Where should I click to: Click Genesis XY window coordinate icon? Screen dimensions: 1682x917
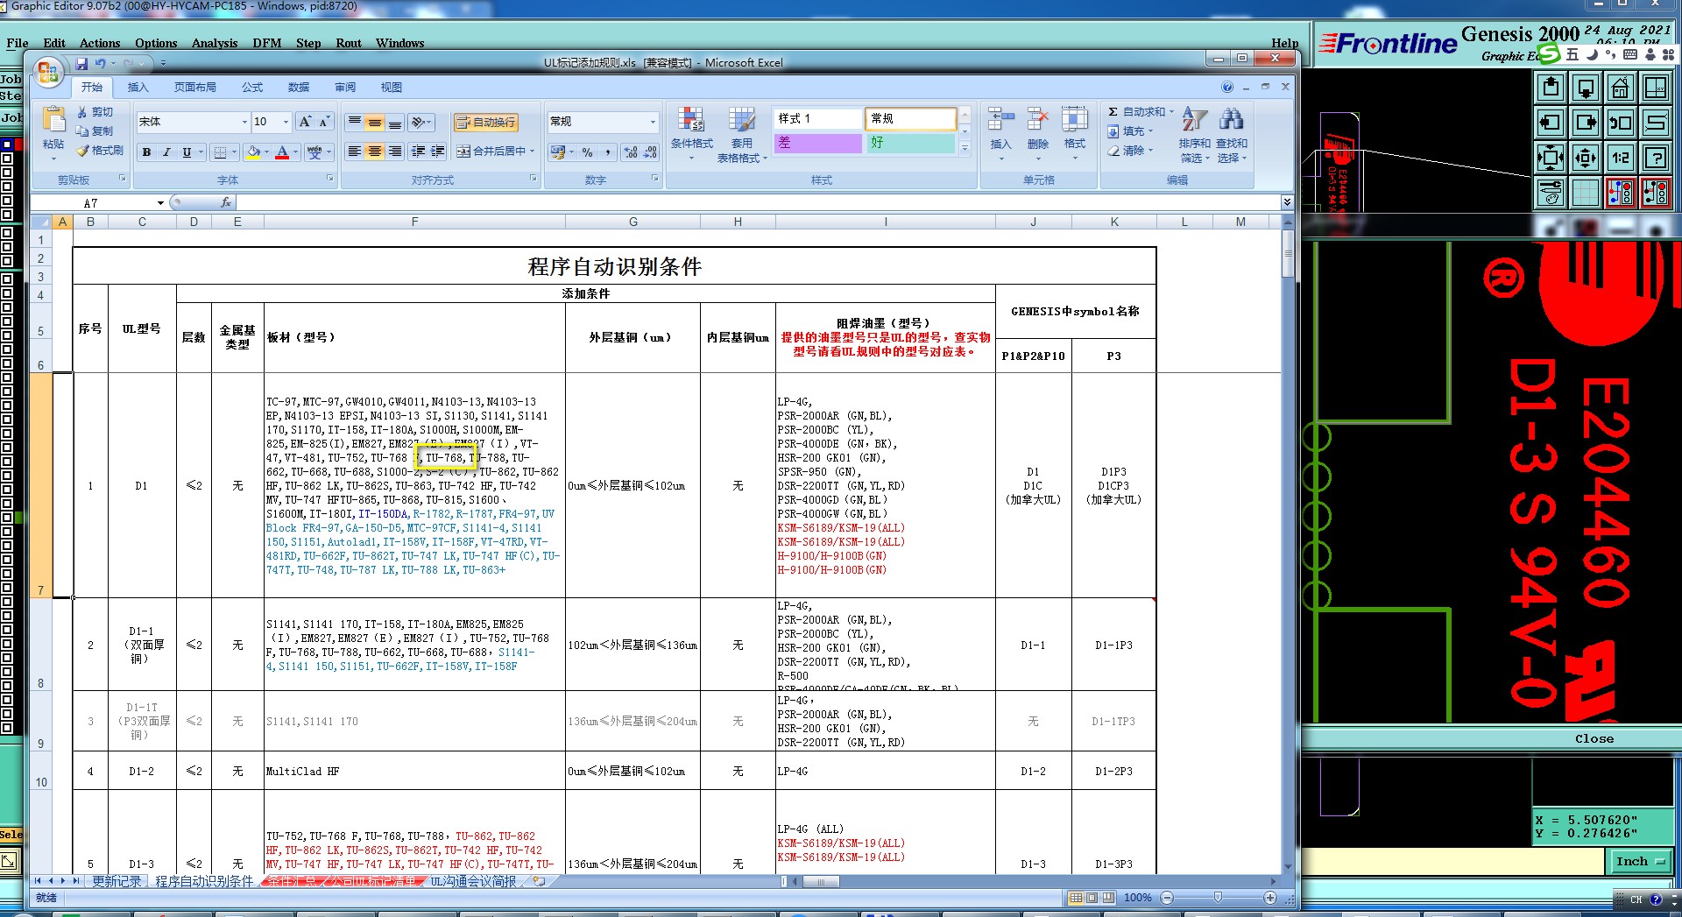tap(1655, 88)
